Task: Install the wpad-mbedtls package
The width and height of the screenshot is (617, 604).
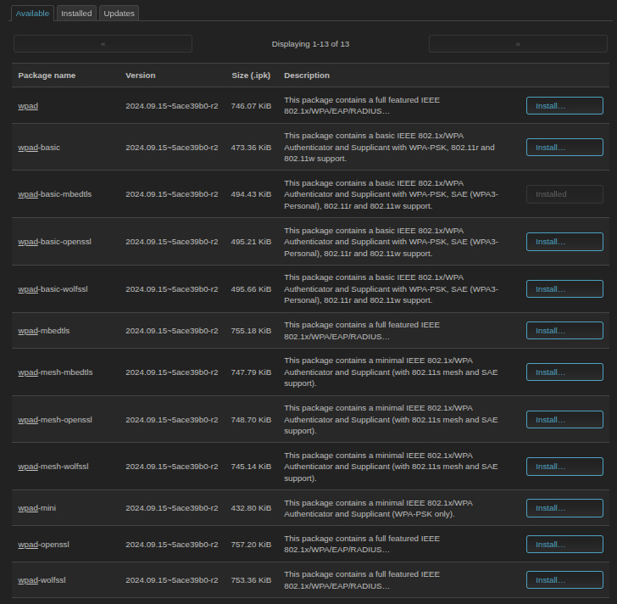Action: tap(564, 331)
